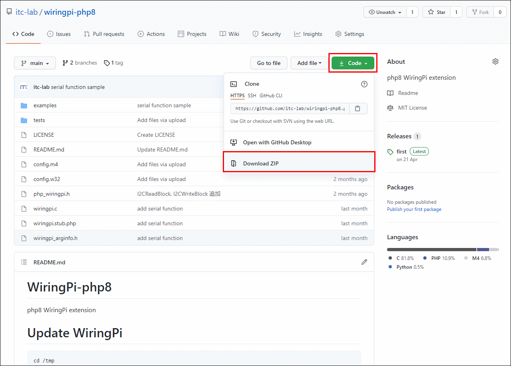
Task: Click the tag icon beside 'first' release
Action: pos(390,152)
